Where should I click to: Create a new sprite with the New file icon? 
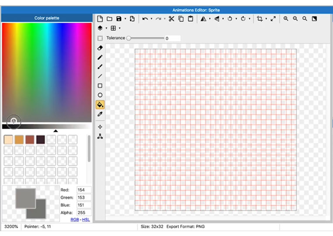click(100, 19)
